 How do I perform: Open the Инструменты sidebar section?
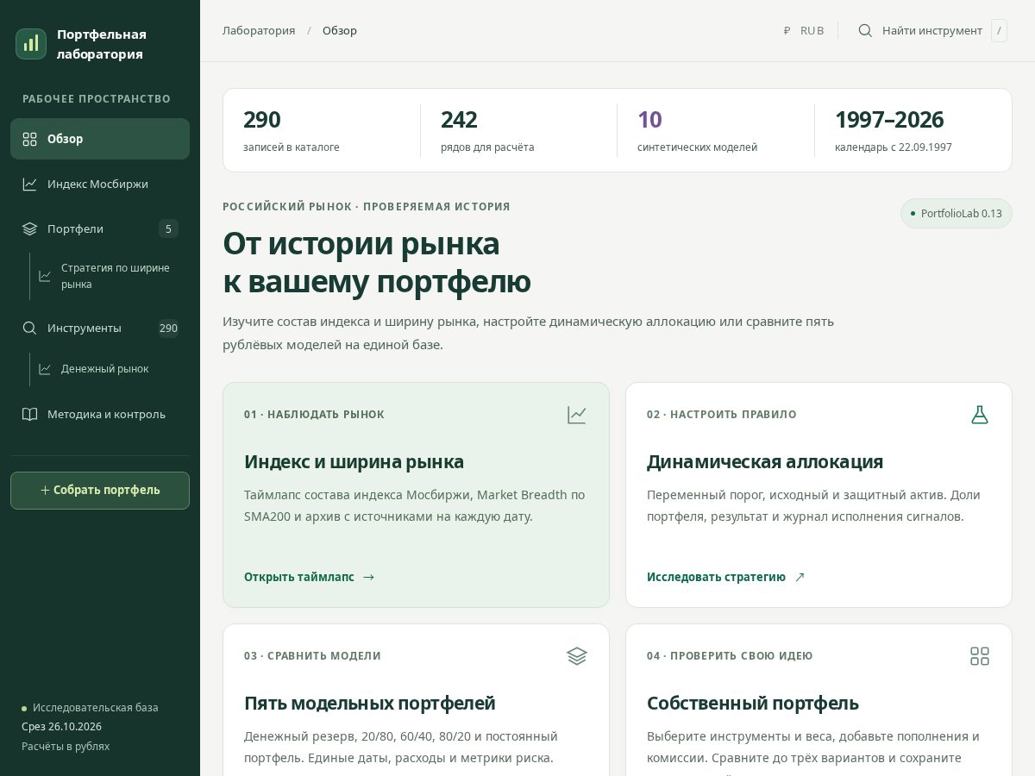coord(100,328)
